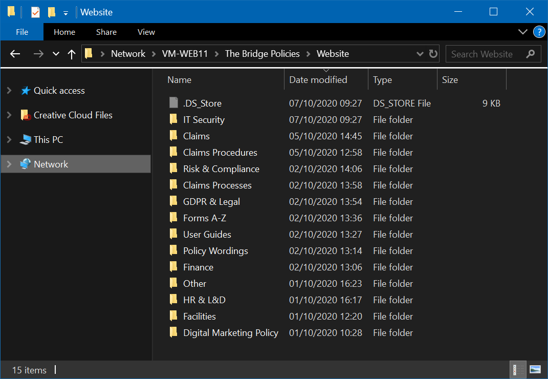Screen dimensions: 548x379
Task: Refresh the Website folder view
Action: (433, 54)
